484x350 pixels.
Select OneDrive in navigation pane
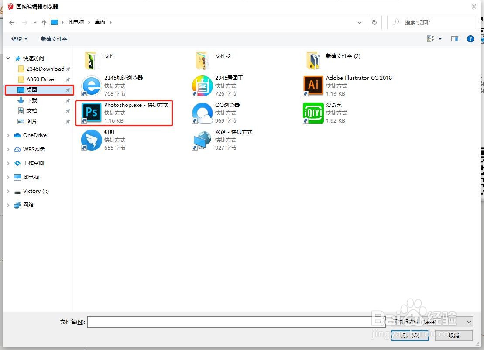(x=34, y=135)
